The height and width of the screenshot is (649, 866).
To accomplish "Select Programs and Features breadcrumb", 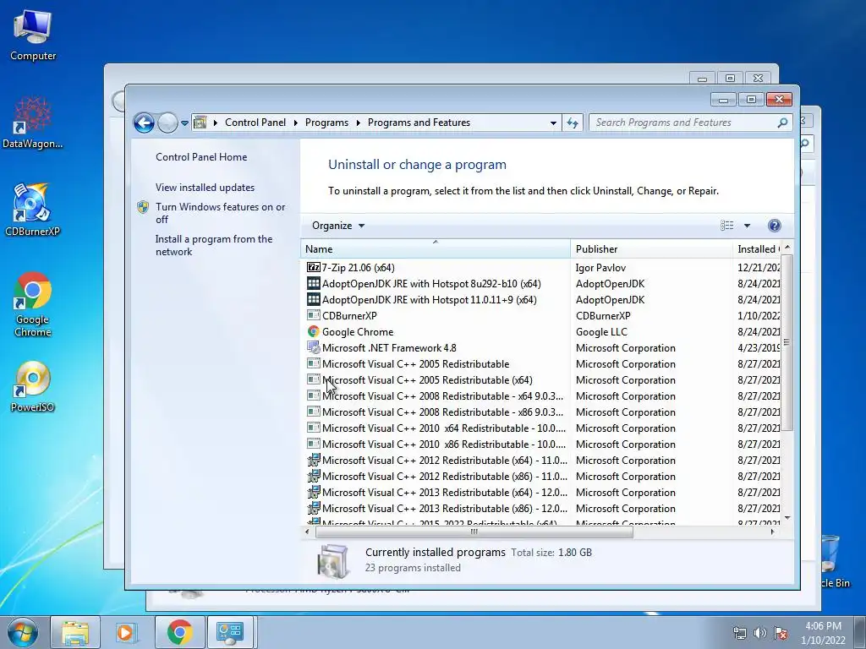I will pos(419,123).
